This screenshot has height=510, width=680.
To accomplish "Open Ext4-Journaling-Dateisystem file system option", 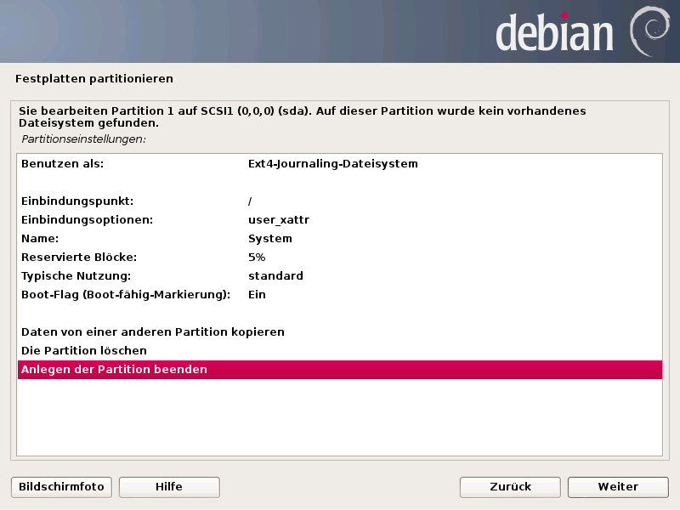I will tap(332, 163).
